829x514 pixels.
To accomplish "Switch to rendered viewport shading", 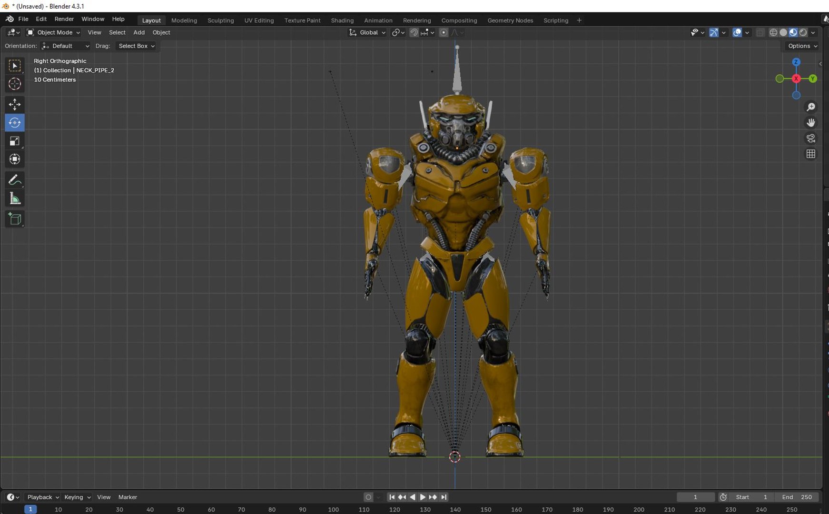I will pyautogui.click(x=803, y=32).
